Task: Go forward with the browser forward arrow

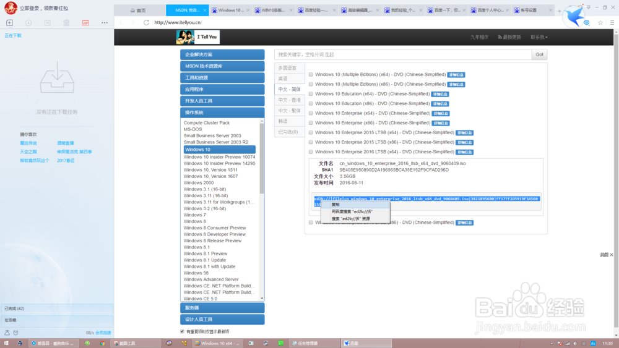Action: pos(134,22)
